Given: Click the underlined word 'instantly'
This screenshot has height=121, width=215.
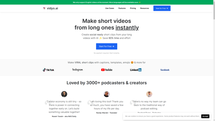Looking at the screenshot, I should click(x=127, y=28).
